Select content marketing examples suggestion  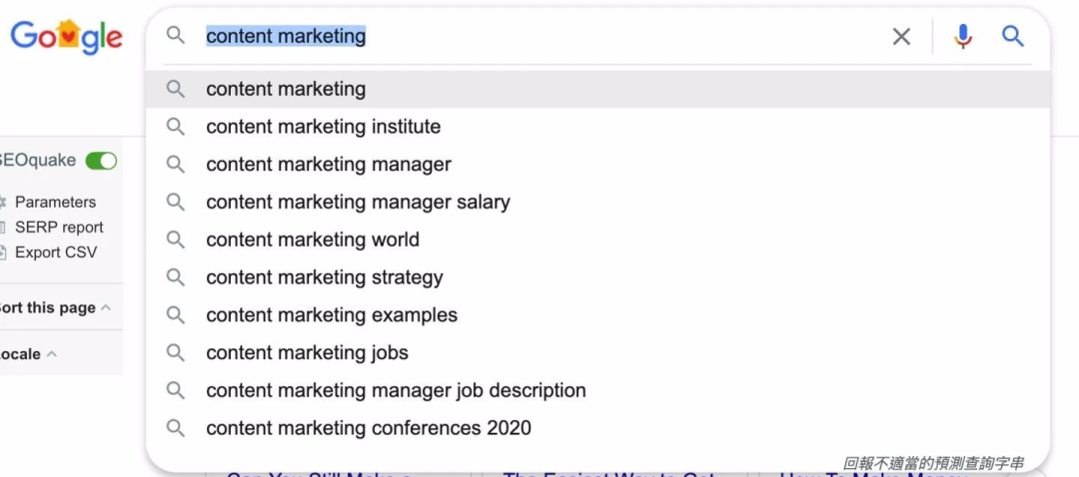click(331, 315)
